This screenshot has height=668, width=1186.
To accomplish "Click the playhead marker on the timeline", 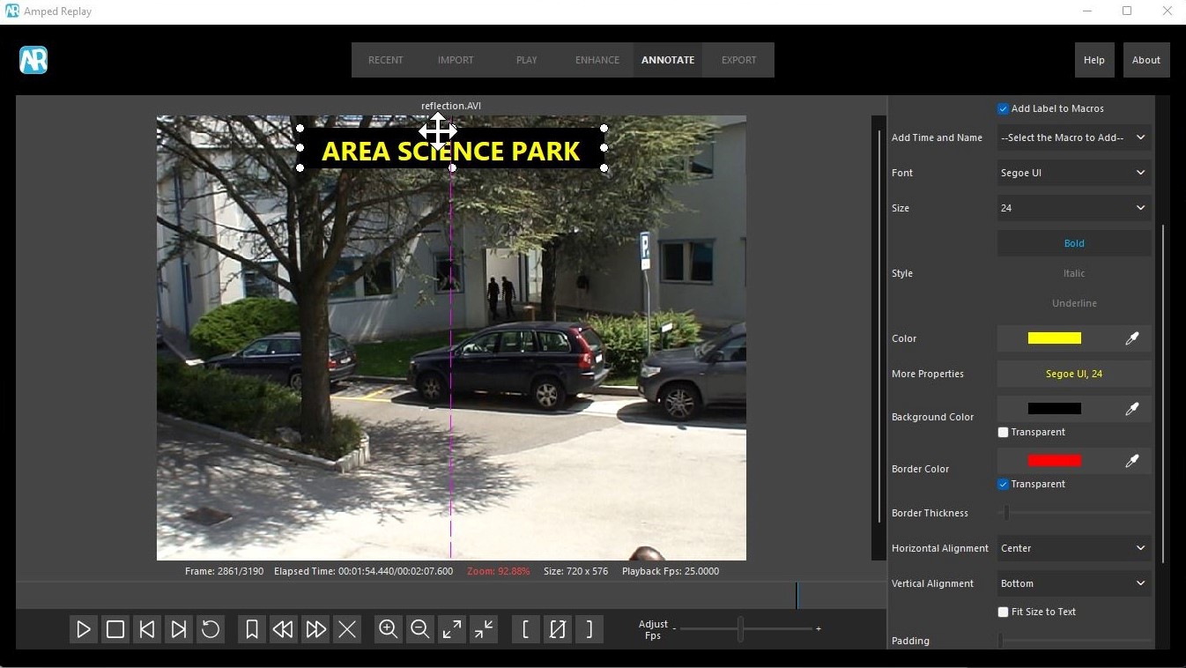I will (x=797, y=595).
